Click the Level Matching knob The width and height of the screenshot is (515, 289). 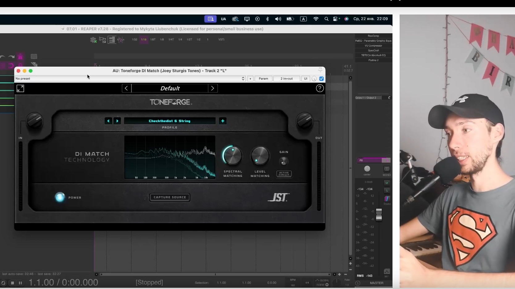(260, 155)
